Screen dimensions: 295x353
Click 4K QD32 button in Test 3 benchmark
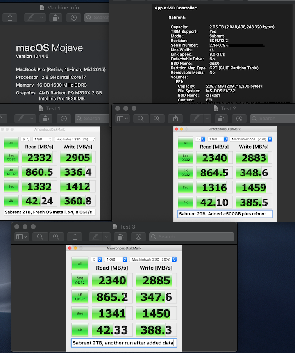(80, 297)
